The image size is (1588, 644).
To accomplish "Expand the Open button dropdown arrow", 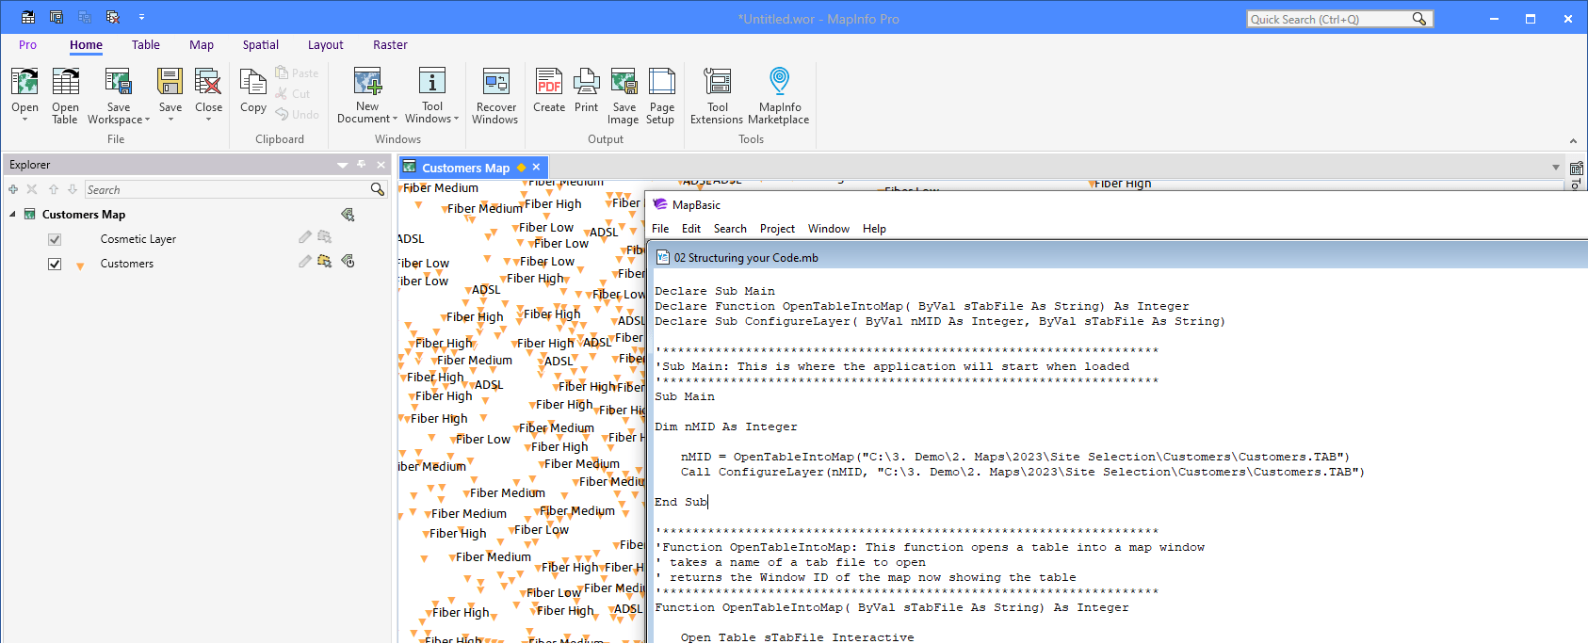I will [24, 121].
